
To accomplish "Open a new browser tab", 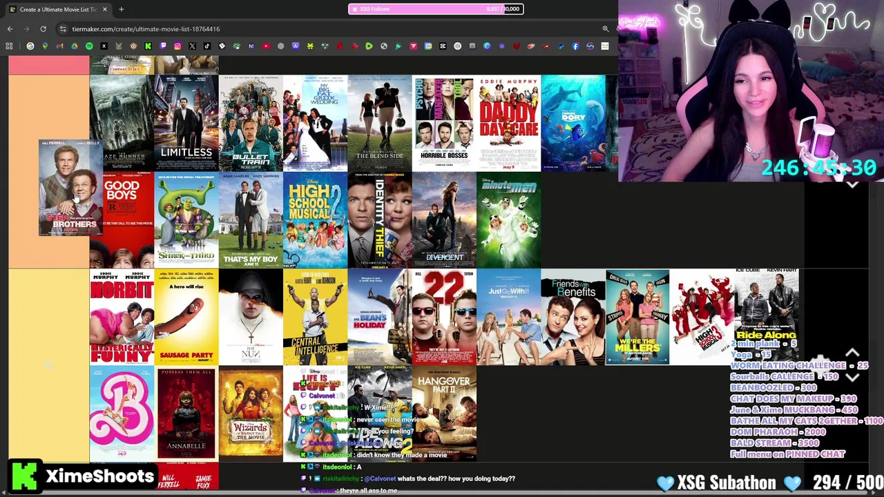I will click(121, 9).
